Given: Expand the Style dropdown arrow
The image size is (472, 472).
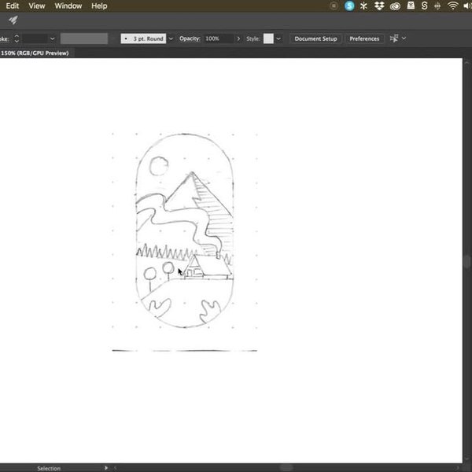Looking at the screenshot, I should pos(278,38).
